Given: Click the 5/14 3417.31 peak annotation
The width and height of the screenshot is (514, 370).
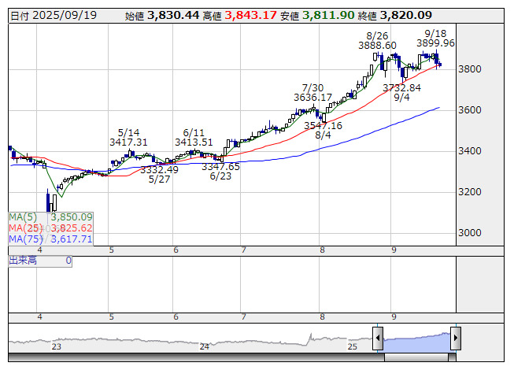Looking at the screenshot, I should coord(128,138).
